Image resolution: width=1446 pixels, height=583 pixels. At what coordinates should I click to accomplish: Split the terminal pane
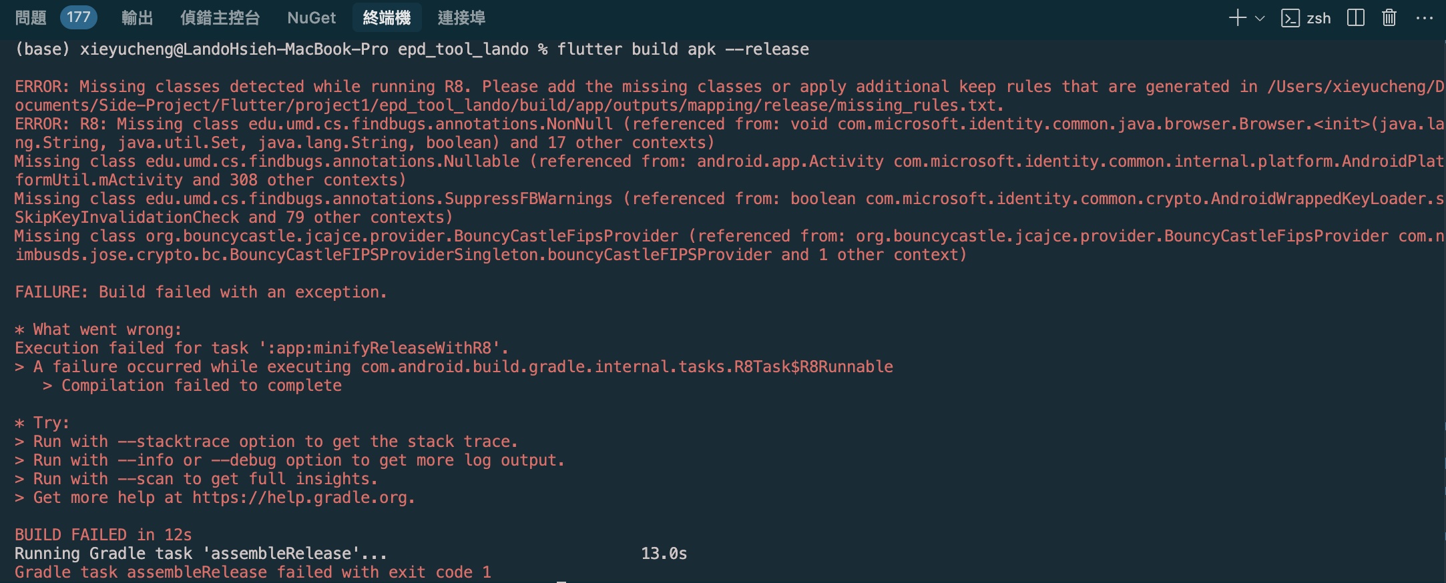[x=1355, y=18]
